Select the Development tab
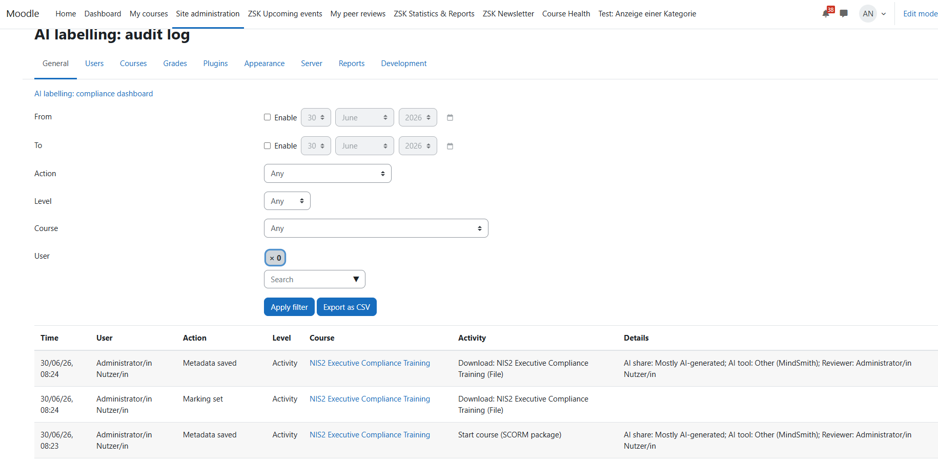The width and height of the screenshot is (938, 463). [x=404, y=64]
